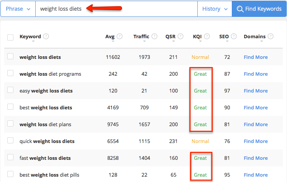Image resolution: width=287 pixels, height=182 pixels.
Task: Select the fast weight loss diets checkbox
Action: point(10,157)
